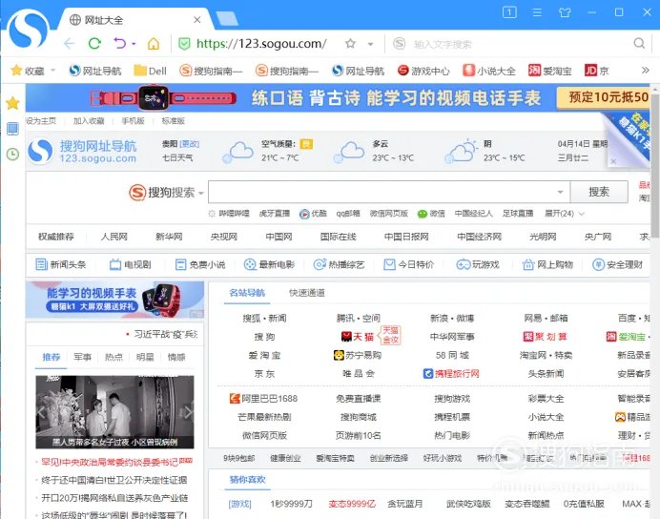Open the undo icon dropdown arrow
The image size is (660, 519).
(x=134, y=43)
